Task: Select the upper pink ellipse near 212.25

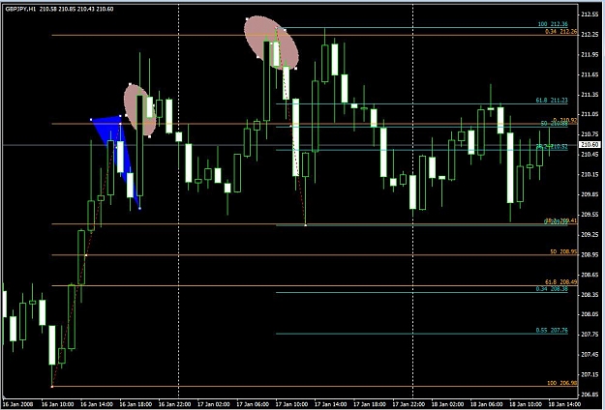Action: [272, 43]
